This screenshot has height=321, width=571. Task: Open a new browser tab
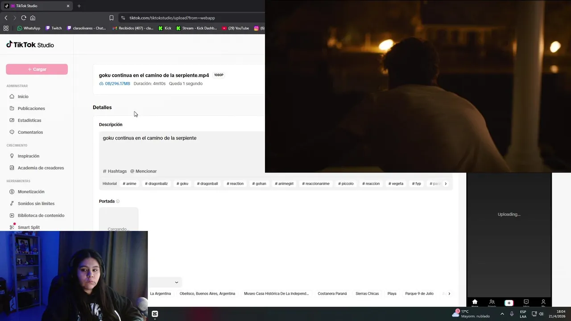click(79, 6)
